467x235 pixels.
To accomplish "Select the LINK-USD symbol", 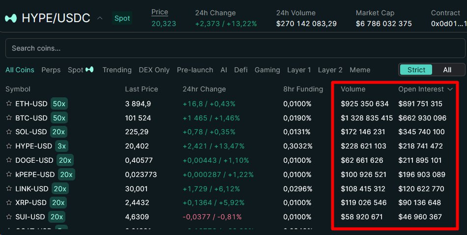I will click(x=32, y=189).
